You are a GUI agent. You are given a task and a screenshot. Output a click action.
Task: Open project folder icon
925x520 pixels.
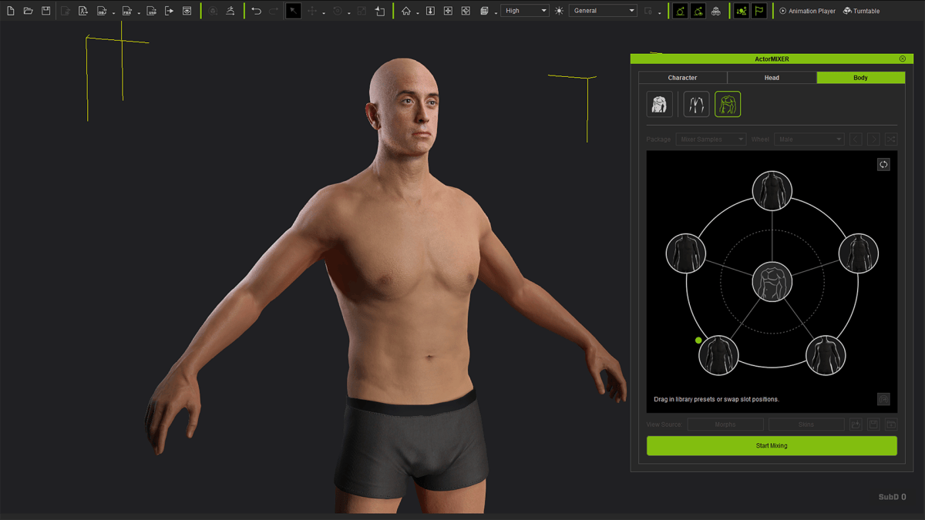tap(29, 11)
